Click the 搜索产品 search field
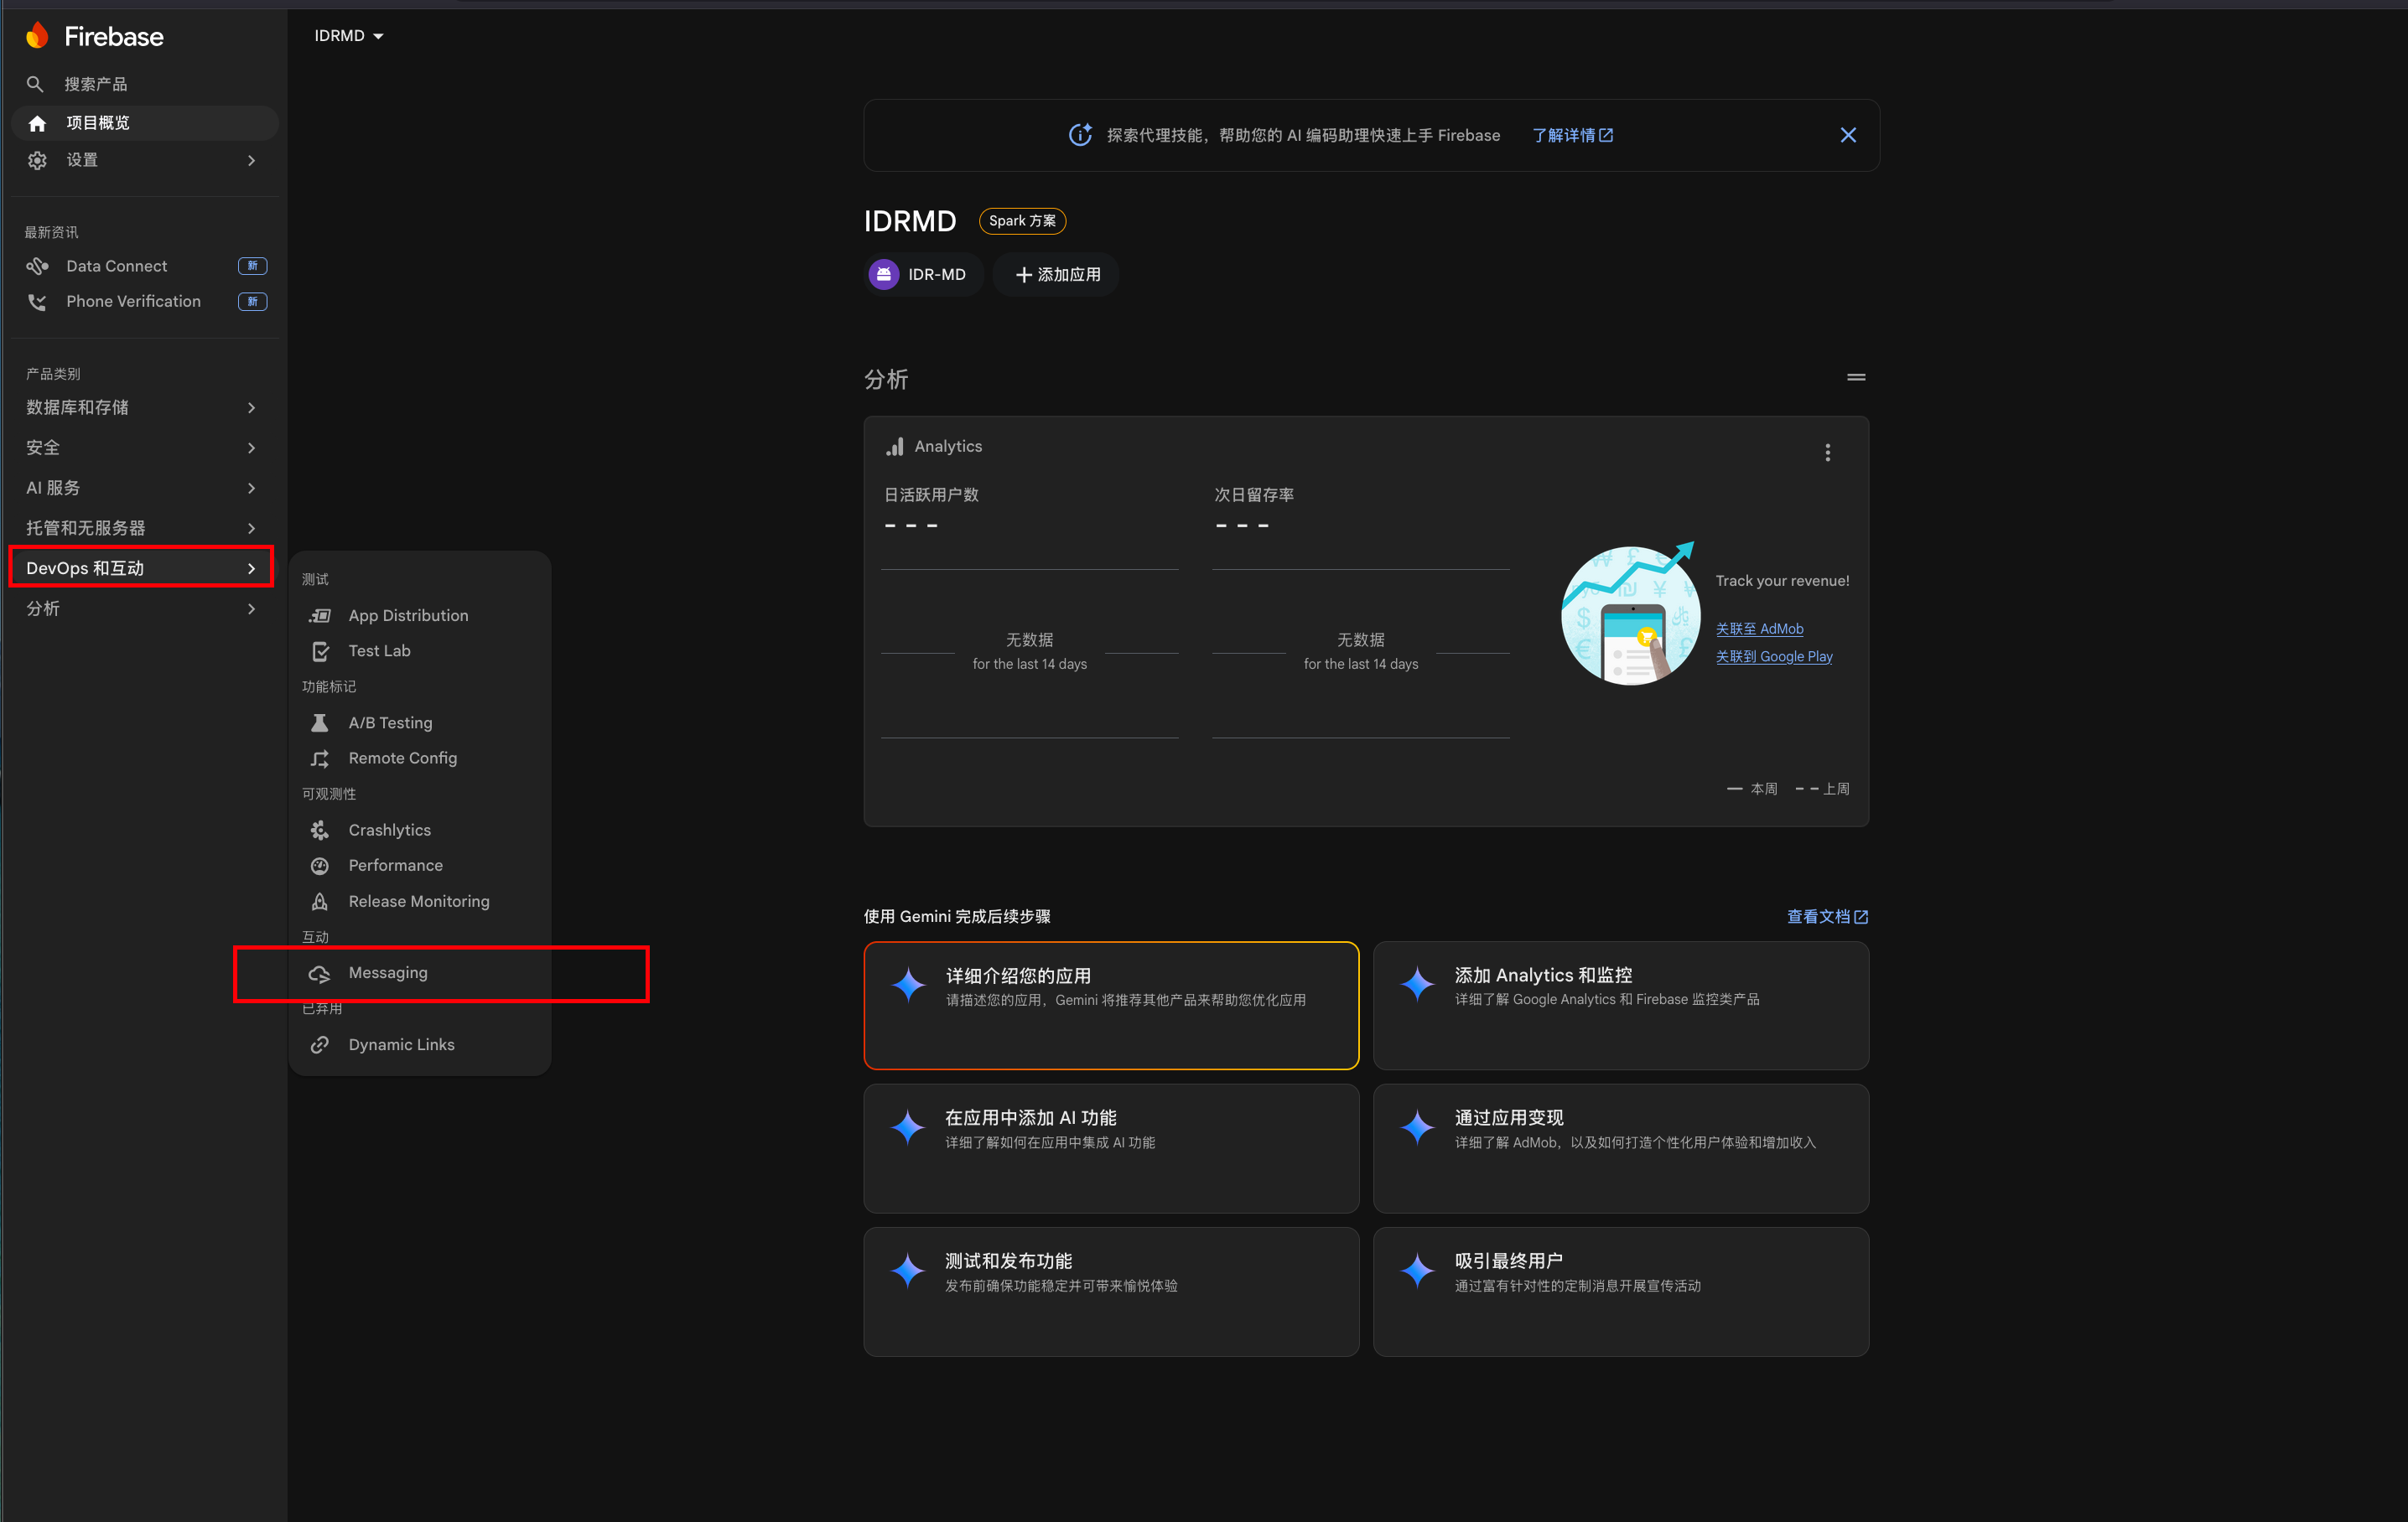The height and width of the screenshot is (1522, 2408). click(145, 84)
